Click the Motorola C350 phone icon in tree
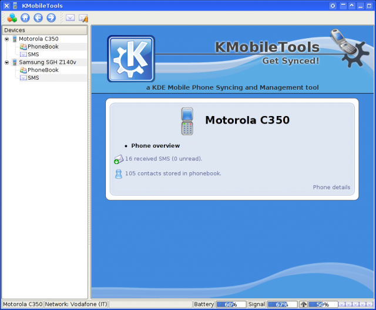Viewport: 376px width, 310px height. coord(15,39)
